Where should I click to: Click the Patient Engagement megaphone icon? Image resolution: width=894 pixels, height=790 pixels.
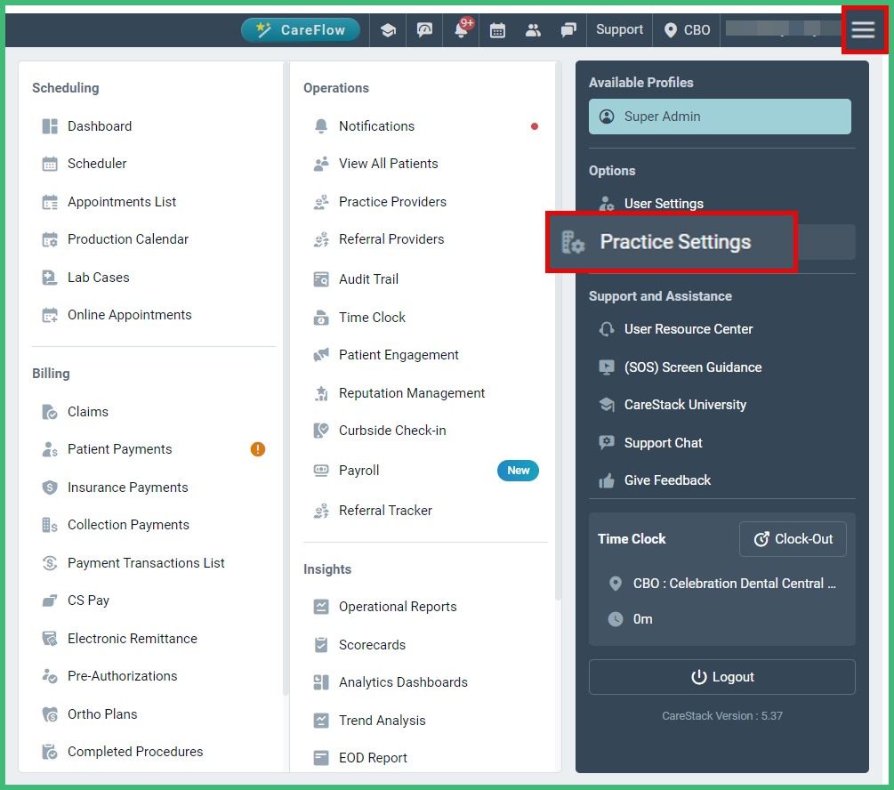[x=321, y=355]
